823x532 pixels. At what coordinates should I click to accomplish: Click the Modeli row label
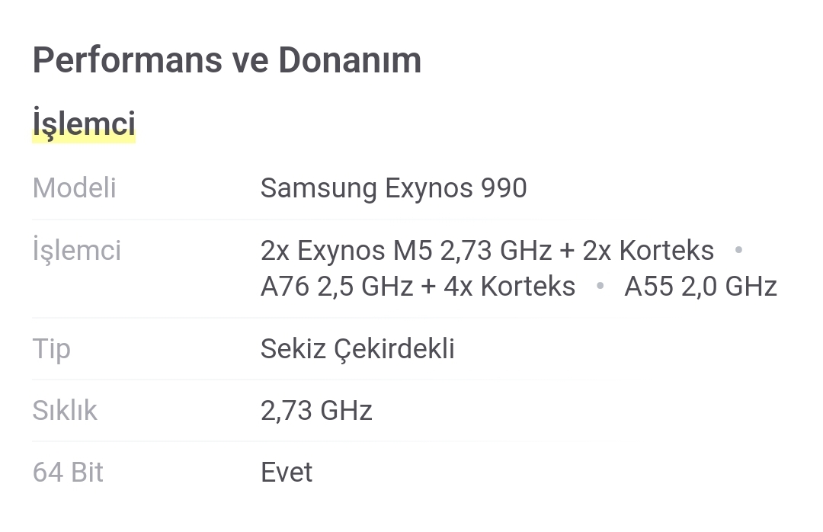pyautogui.click(x=74, y=188)
